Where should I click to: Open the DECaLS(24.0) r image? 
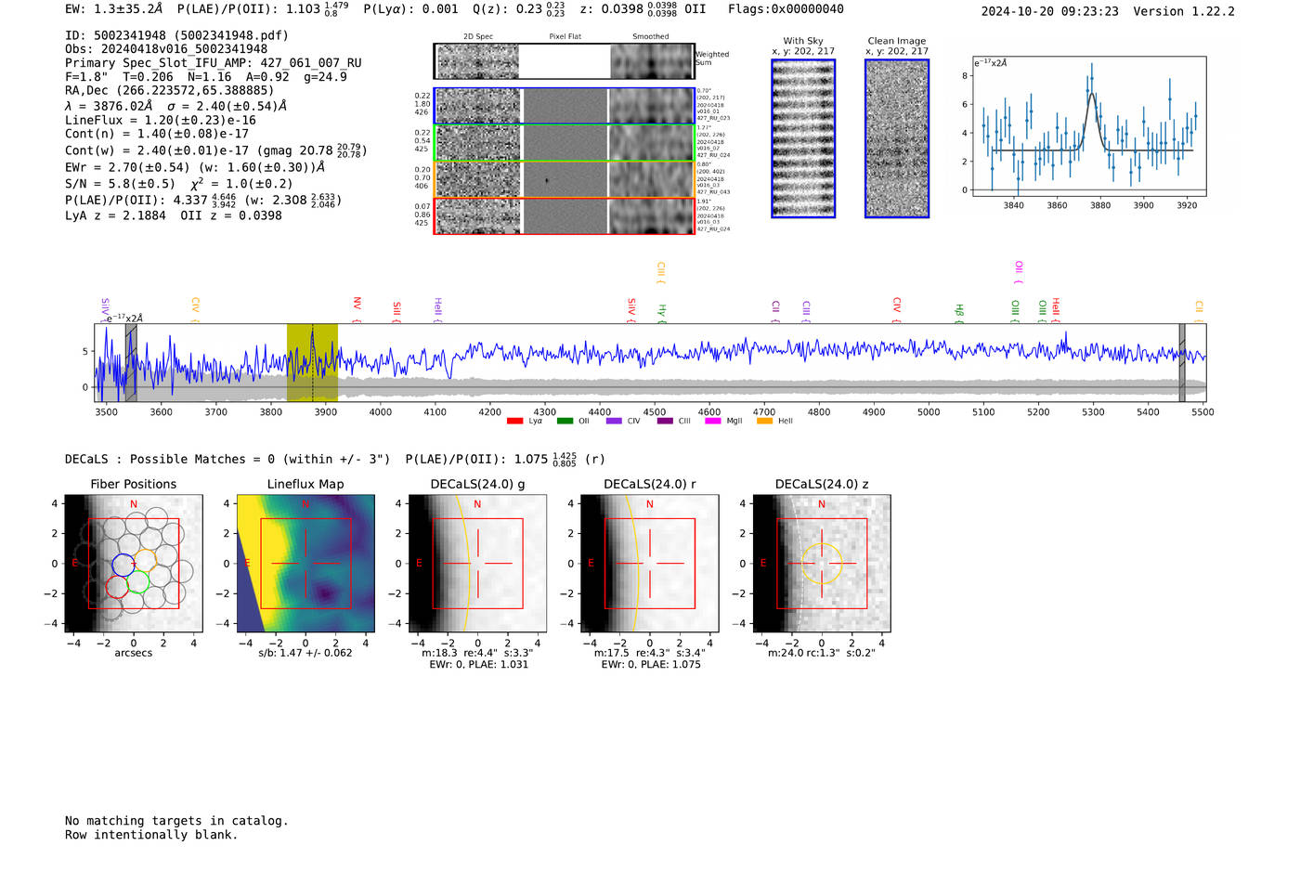coord(649,564)
